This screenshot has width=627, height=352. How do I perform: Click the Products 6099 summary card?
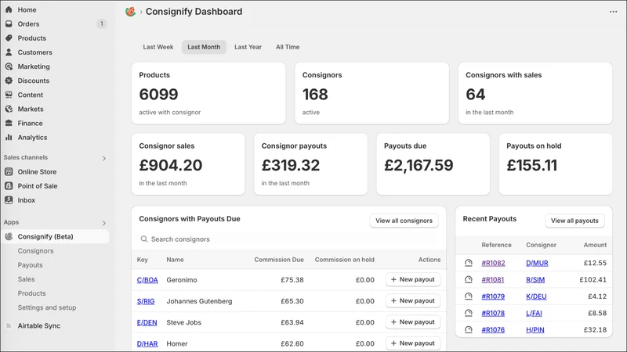click(208, 93)
